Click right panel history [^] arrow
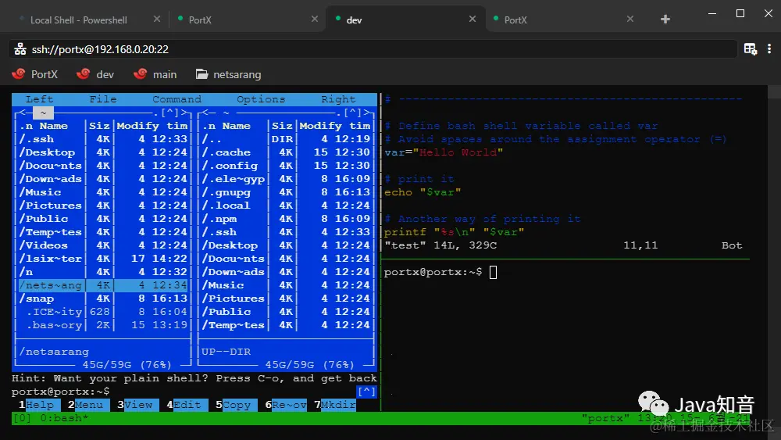This screenshot has width=781, height=440. coord(352,113)
